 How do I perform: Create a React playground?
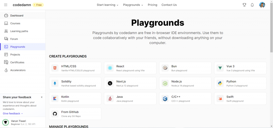click(130, 68)
